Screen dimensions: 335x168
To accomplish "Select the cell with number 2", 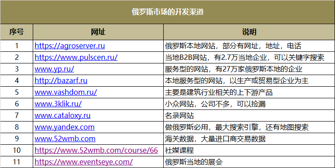I will [x=17, y=58].
